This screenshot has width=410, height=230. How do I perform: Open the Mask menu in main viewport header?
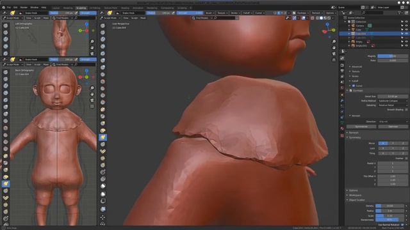coord(143,18)
